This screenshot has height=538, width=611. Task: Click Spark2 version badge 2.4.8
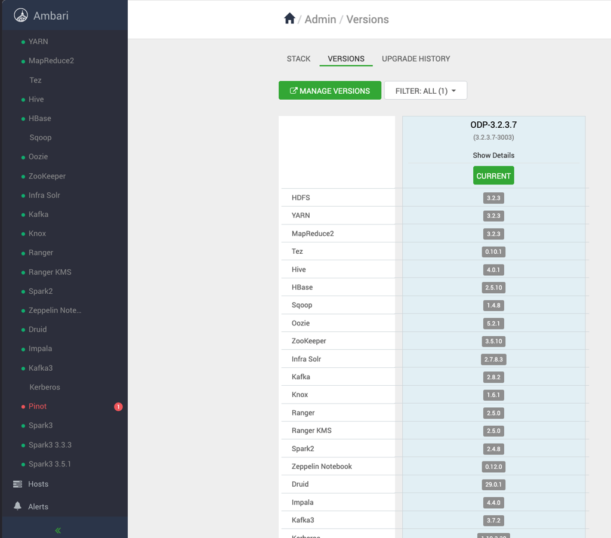493,448
